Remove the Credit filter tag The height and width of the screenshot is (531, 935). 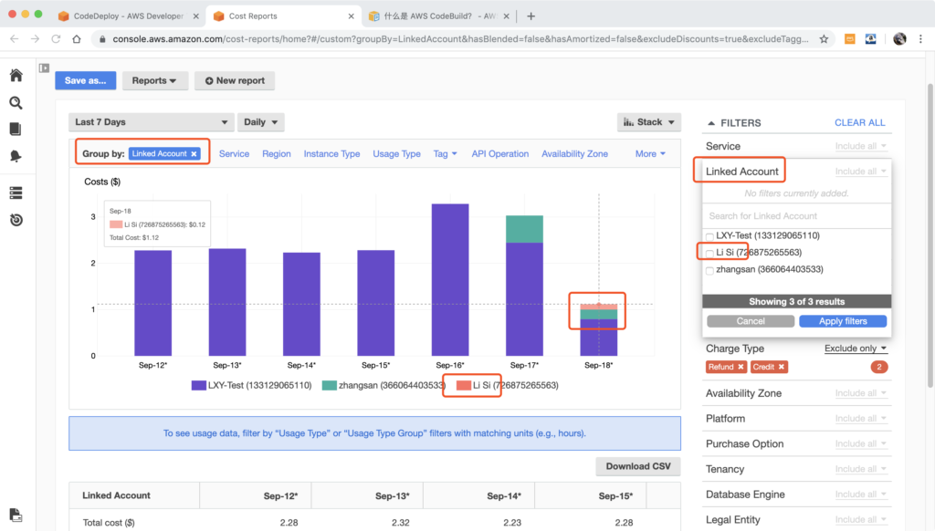(x=782, y=367)
